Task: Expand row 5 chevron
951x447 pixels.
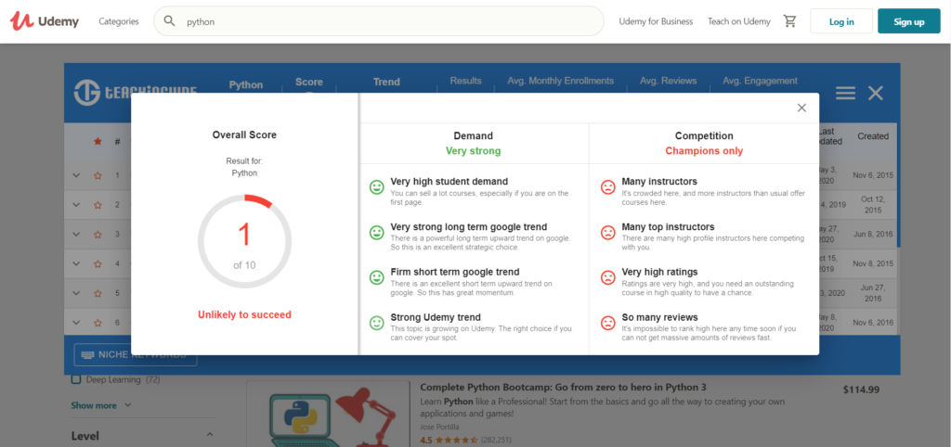Action: tap(76, 293)
